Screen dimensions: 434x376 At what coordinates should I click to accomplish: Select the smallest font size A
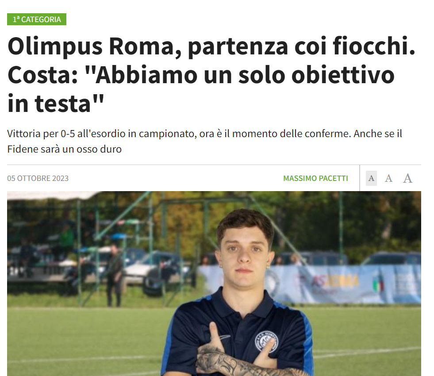point(371,178)
